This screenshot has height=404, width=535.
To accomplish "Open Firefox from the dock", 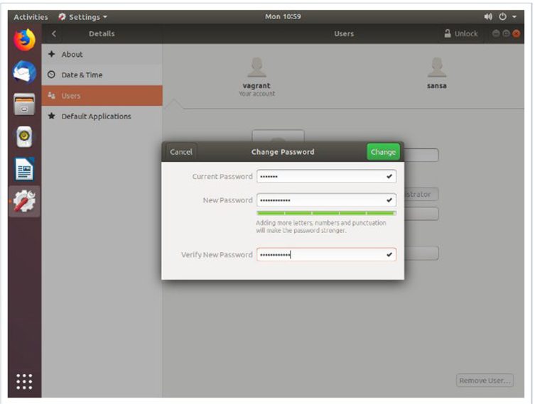I will (x=24, y=40).
